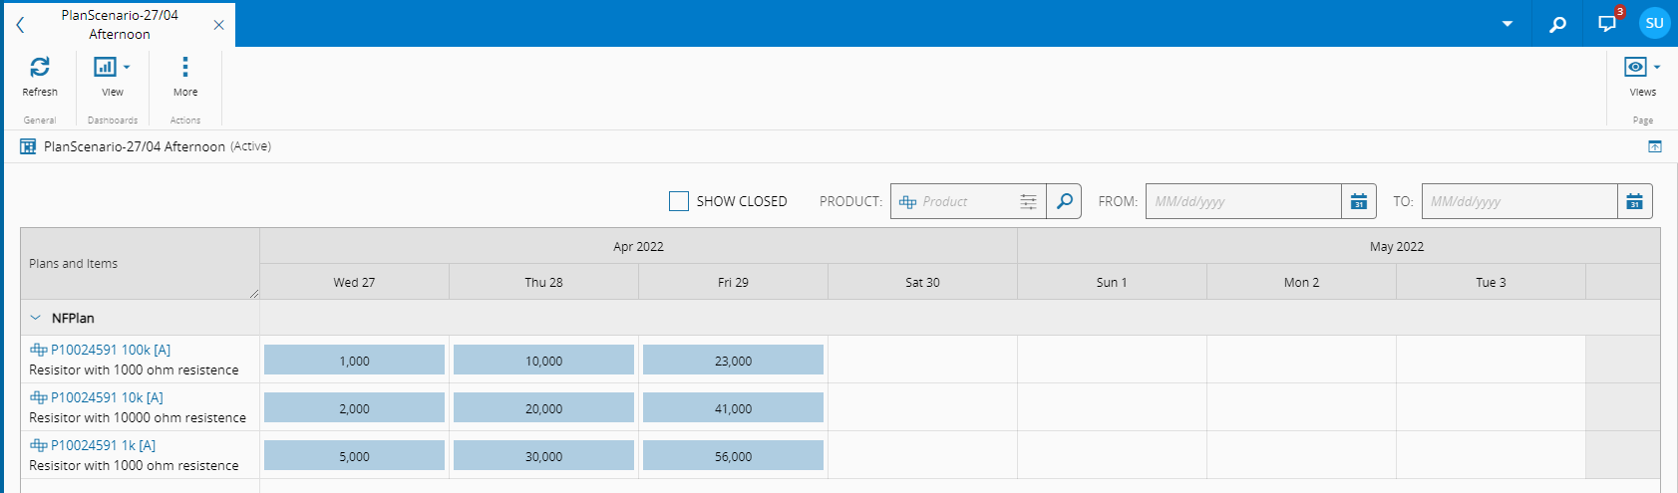
Task: Click the SU user avatar
Action: click(x=1654, y=23)
